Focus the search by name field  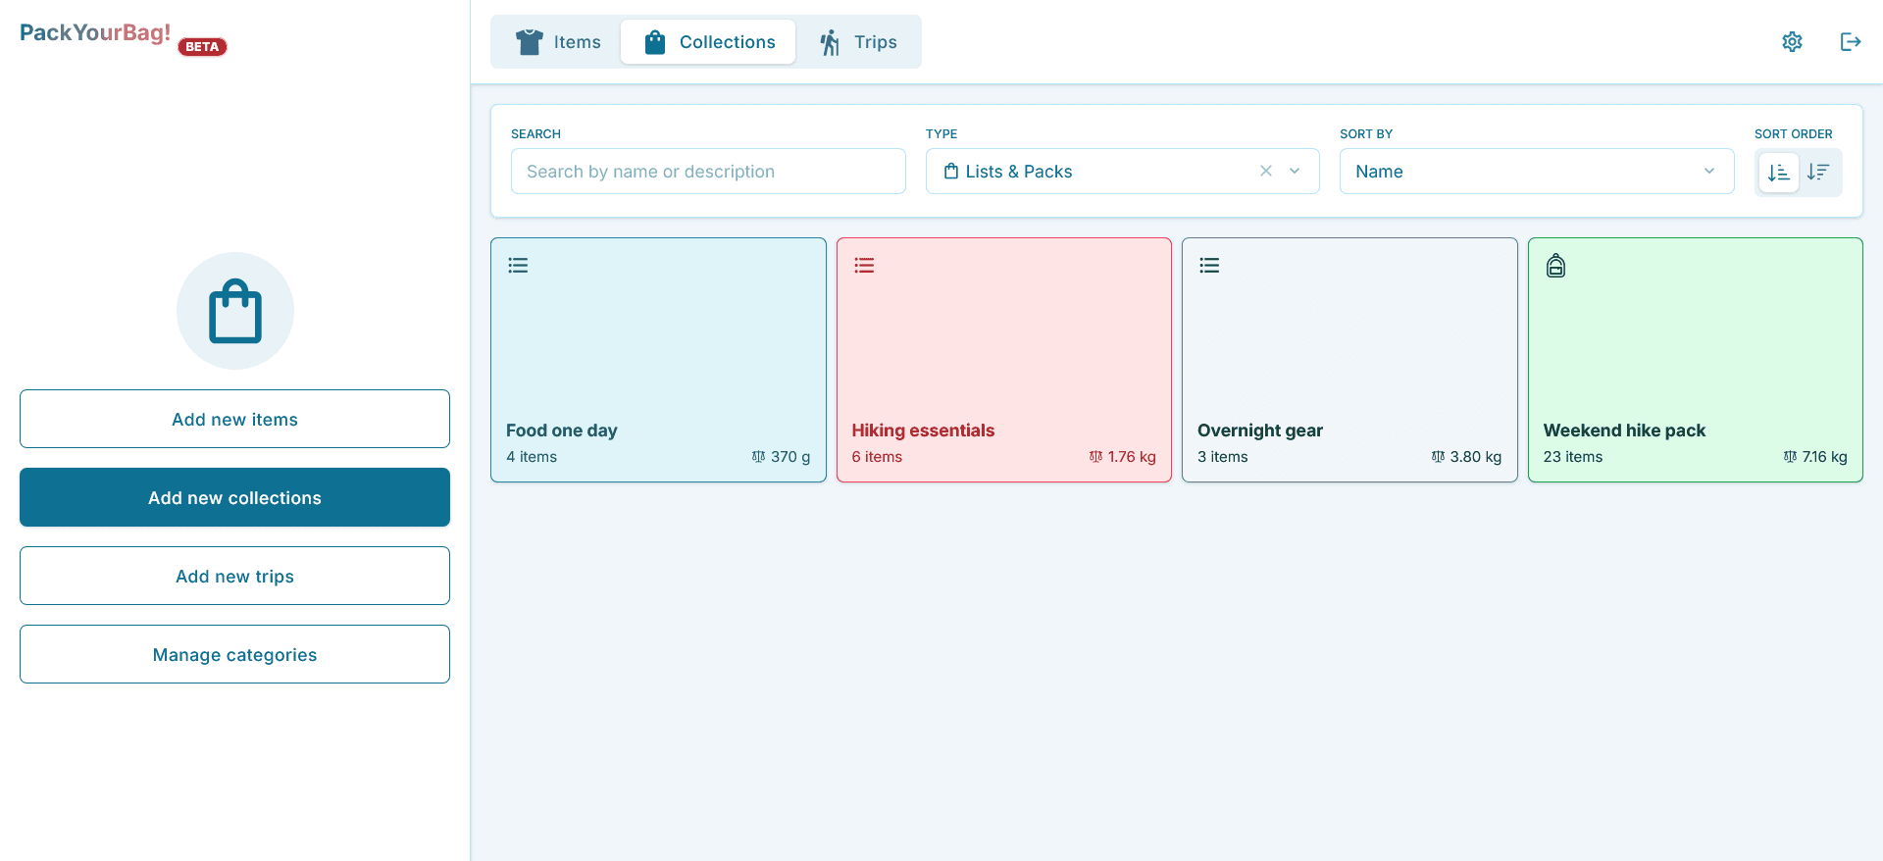708,171
